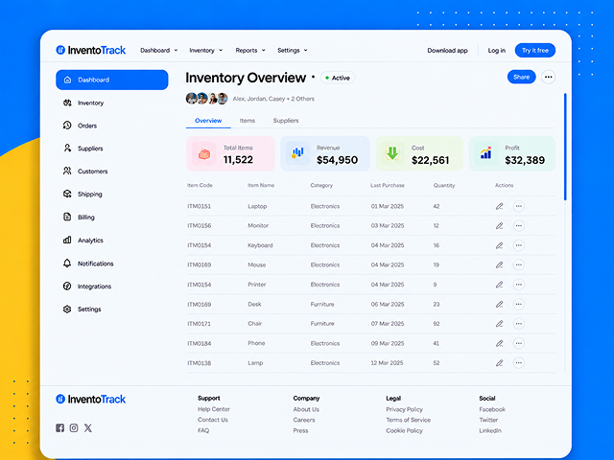Click the vertical scrollbar thumb
The width and height of the screenshot is (614, 460).
[x=565, y=147]
